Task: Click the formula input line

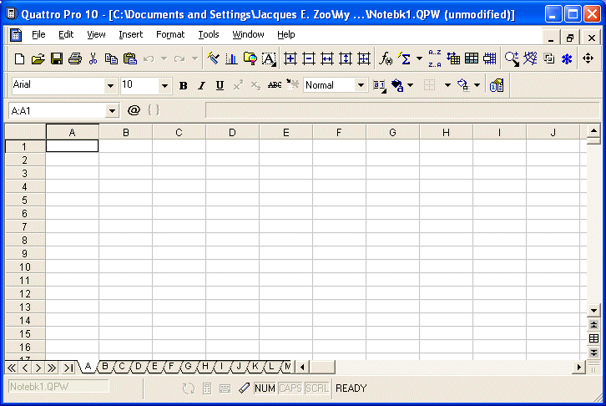Action: 402,110
